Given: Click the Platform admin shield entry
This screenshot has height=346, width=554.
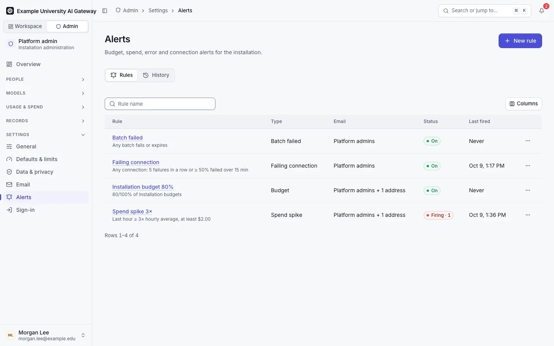Looking at the screenshot, I should [x=46, y=44].
